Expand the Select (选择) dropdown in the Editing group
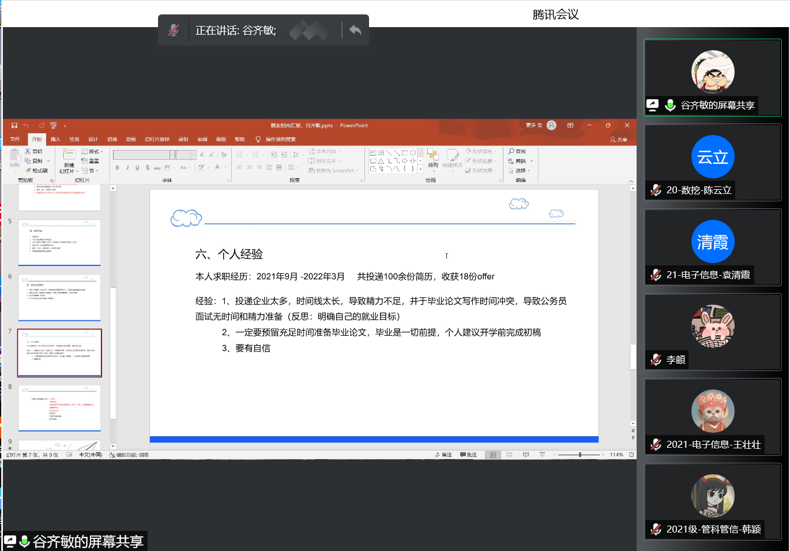 [519, 171]
